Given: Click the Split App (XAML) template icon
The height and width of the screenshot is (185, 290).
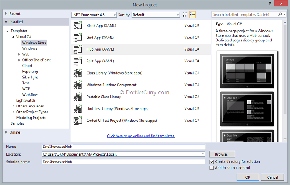Looking at the screenshot, I should (78, 61).
